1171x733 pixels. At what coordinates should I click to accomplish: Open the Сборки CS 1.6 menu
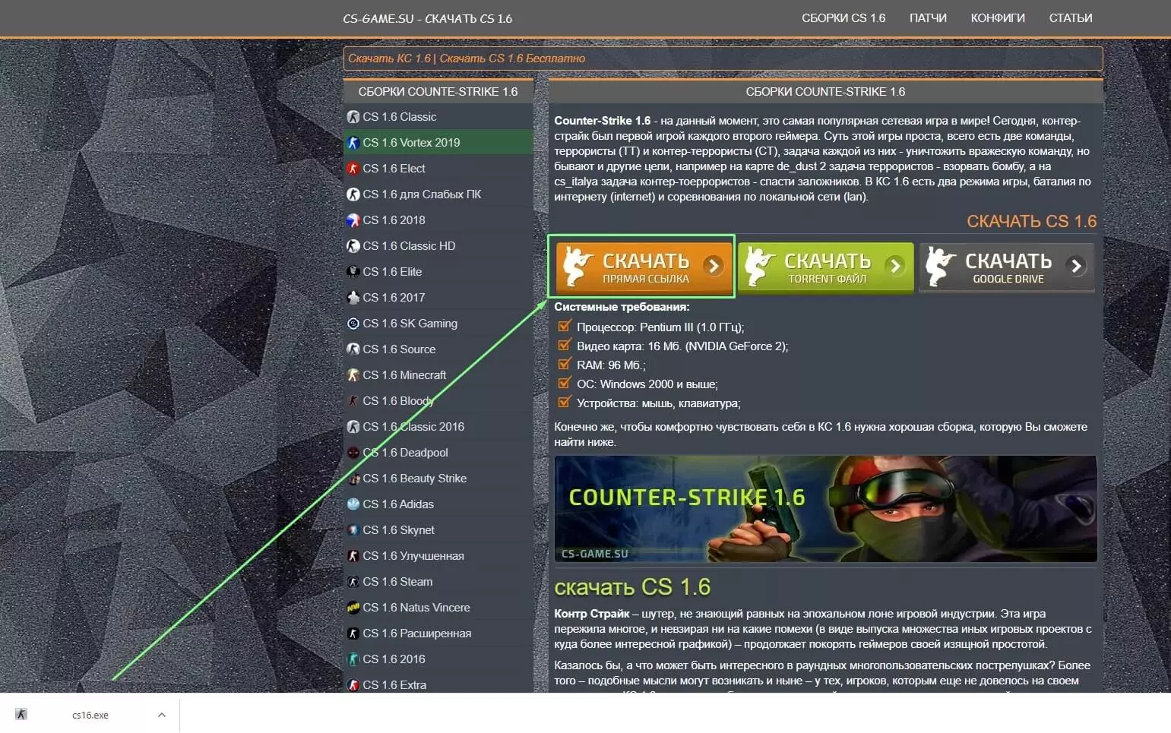(x=843, y=18)
